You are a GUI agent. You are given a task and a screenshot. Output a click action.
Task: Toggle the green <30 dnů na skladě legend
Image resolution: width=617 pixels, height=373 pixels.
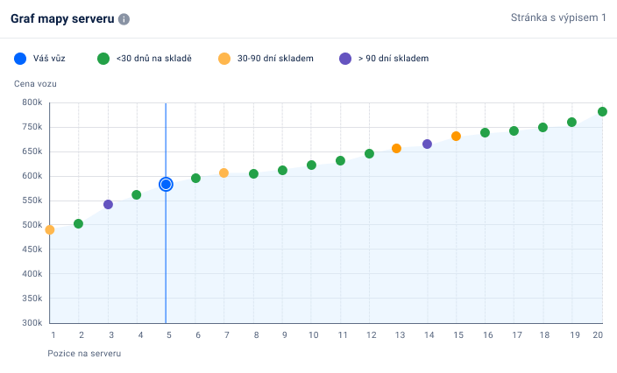pyautogui.click(x=103, y=59)
